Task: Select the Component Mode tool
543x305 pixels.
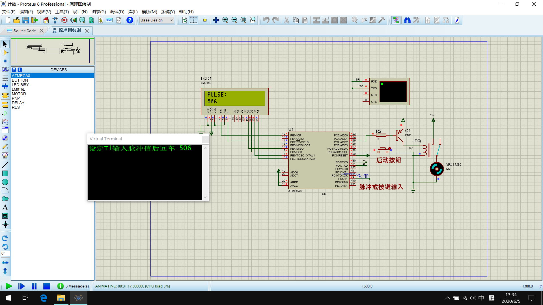Action: (x=5, y=53)
